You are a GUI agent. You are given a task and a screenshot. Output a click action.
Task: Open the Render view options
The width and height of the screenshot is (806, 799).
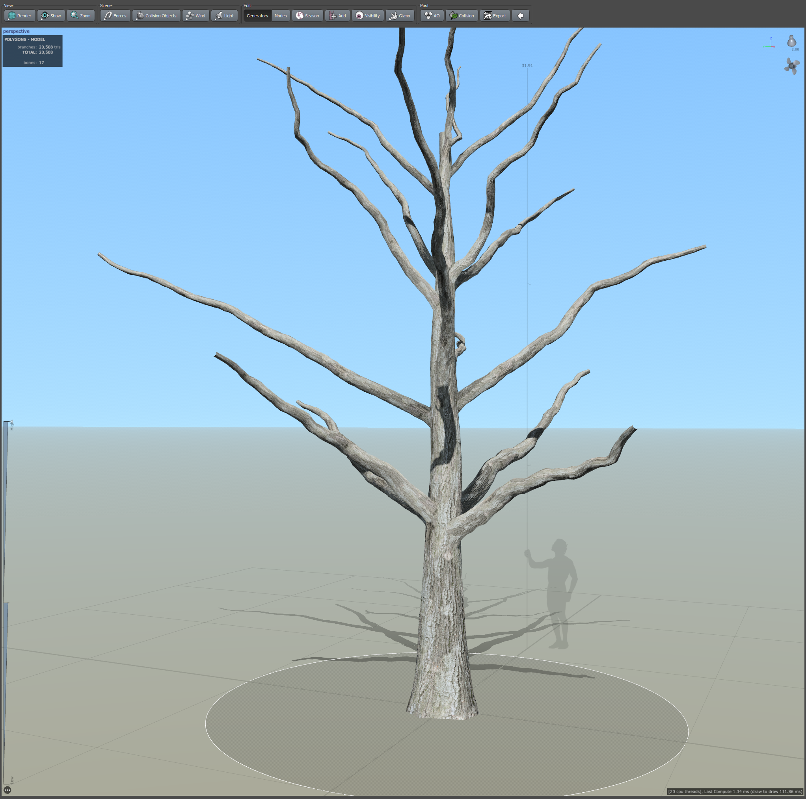click(x=20, y=16)
